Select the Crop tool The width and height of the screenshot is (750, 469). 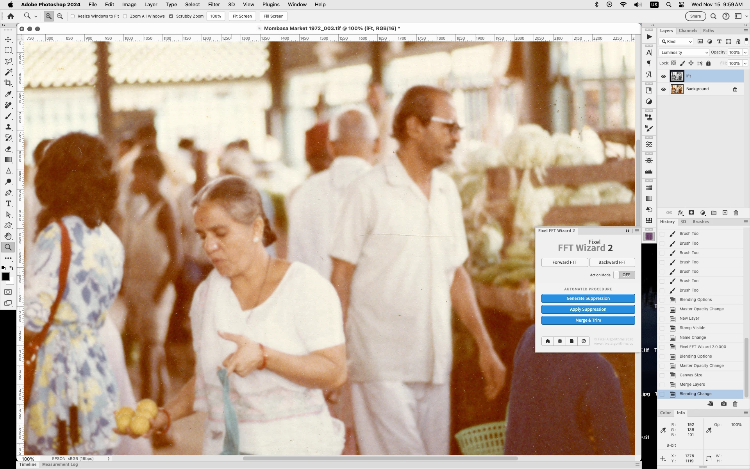click(x=8, y=83)
